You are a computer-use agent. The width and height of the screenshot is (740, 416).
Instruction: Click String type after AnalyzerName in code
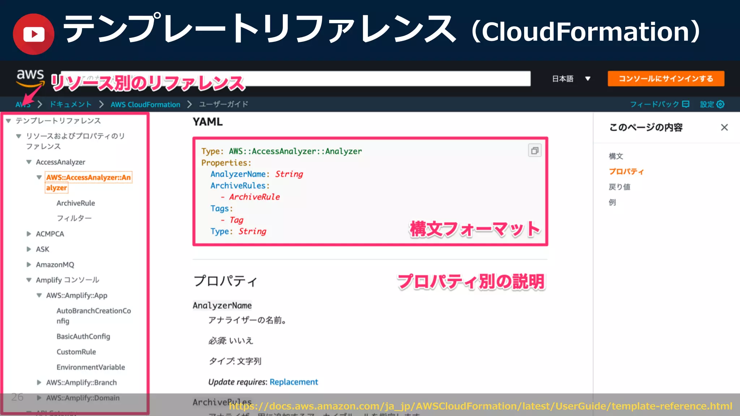(289, 174)
